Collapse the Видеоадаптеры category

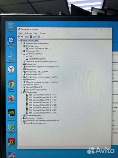[x=22, y=46]
